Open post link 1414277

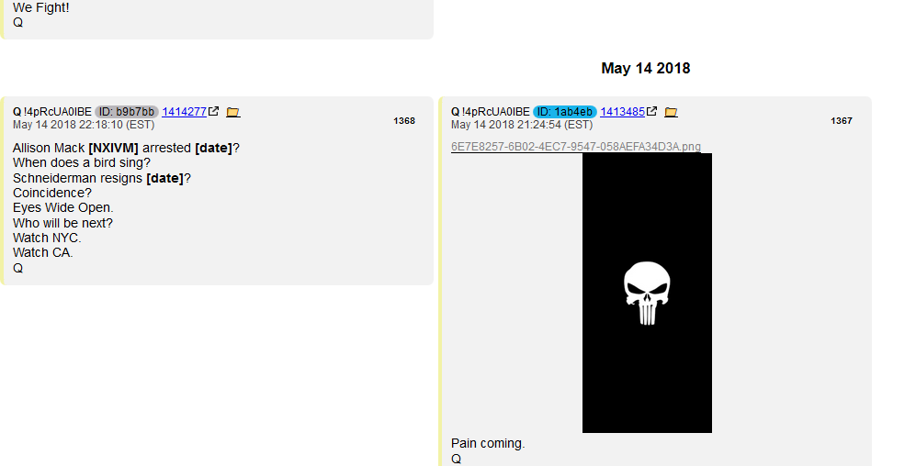coord(184,112)
